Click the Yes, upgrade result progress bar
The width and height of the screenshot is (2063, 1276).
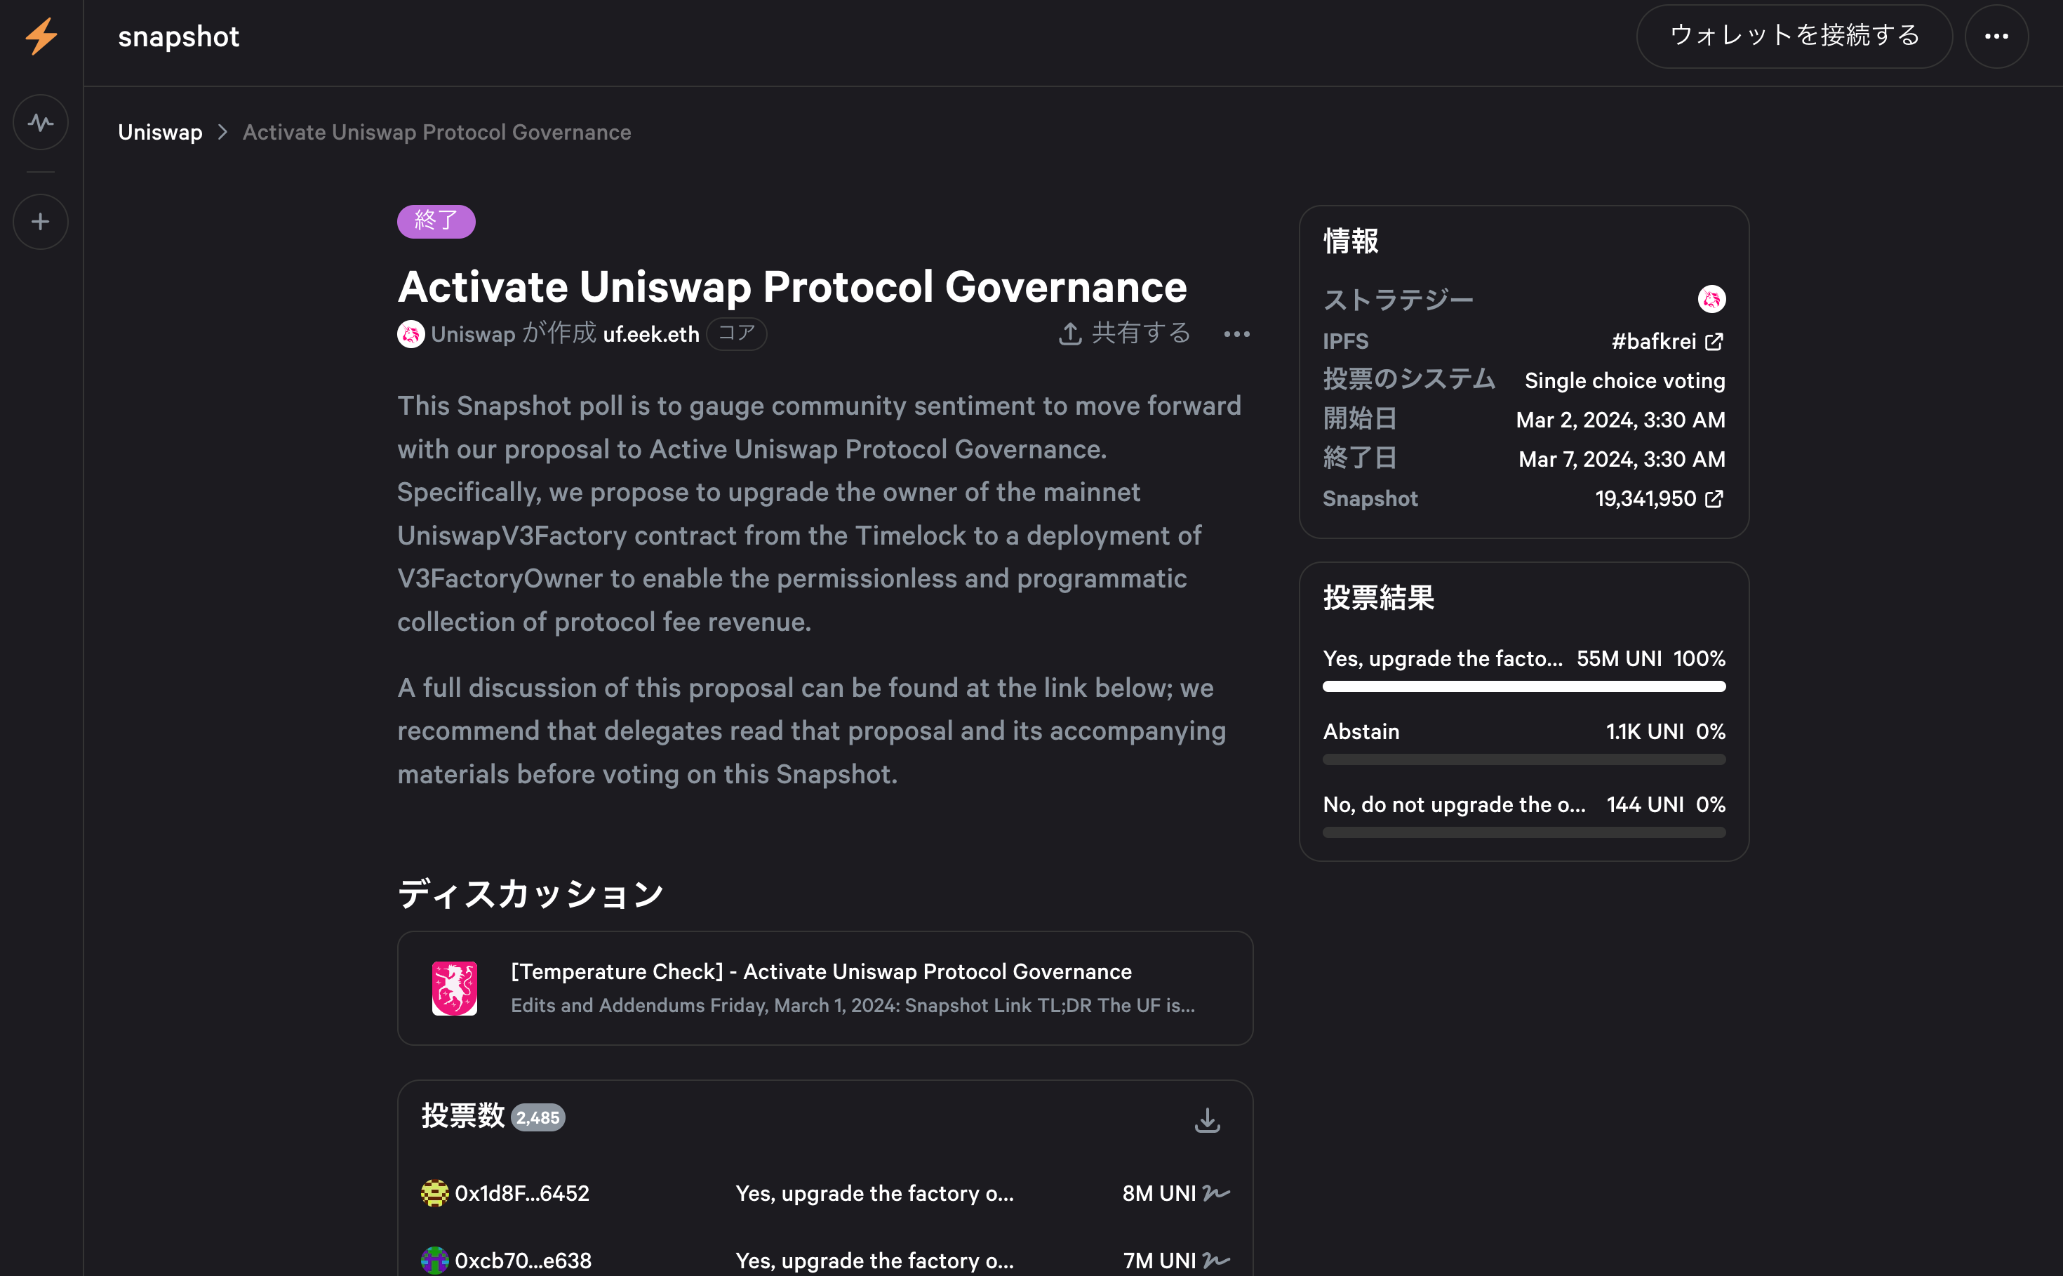coord(1524,687)
